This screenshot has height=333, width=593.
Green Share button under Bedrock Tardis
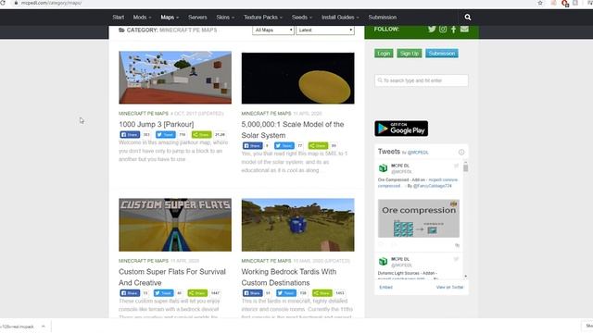click(322, 293)
